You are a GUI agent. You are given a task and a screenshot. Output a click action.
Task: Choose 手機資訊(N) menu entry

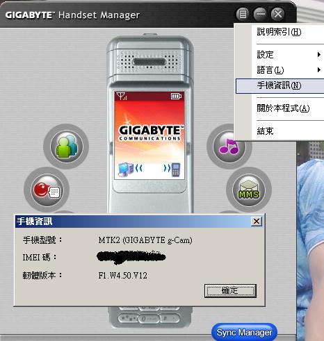point(280,86)
